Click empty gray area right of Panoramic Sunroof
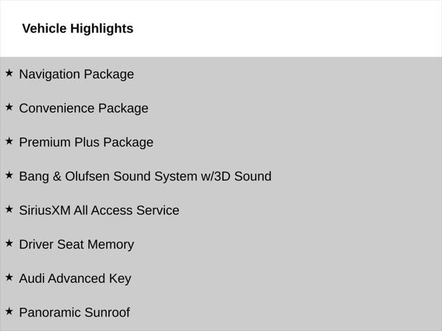The width and height of the screenshot is (442, 331). point(290,312)
